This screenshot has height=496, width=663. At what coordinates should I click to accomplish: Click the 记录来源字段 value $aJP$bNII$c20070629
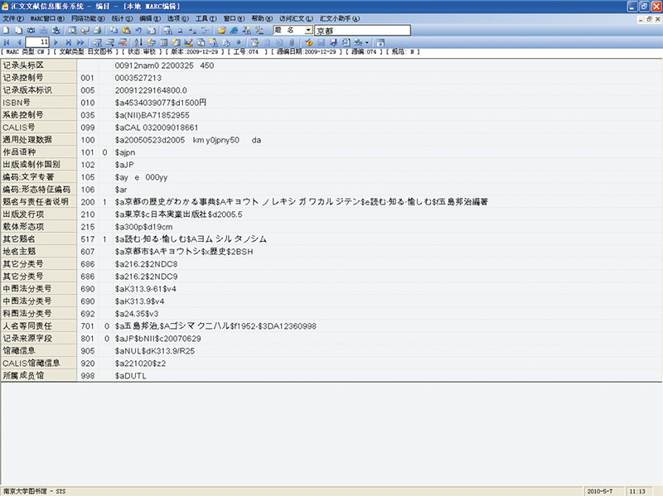pos(158,339)
